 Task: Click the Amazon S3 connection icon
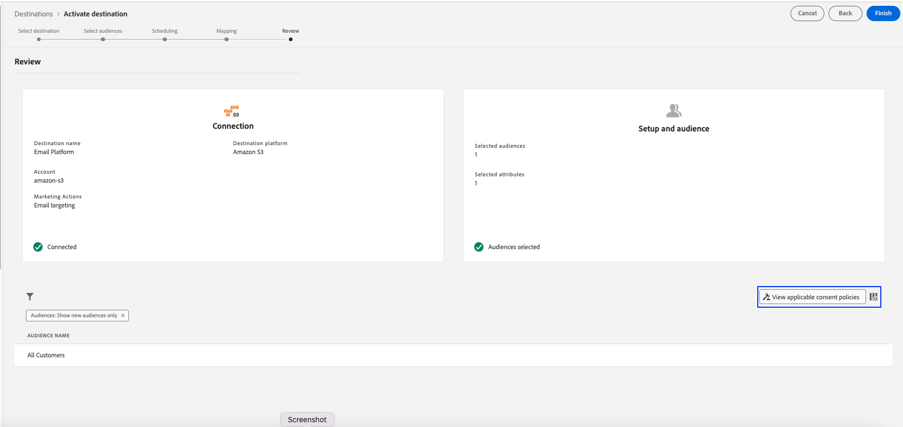tap(232, 111)
